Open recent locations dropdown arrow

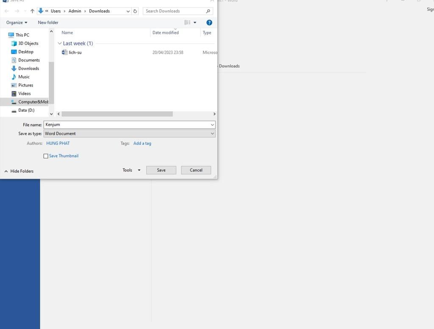(25, 11)
